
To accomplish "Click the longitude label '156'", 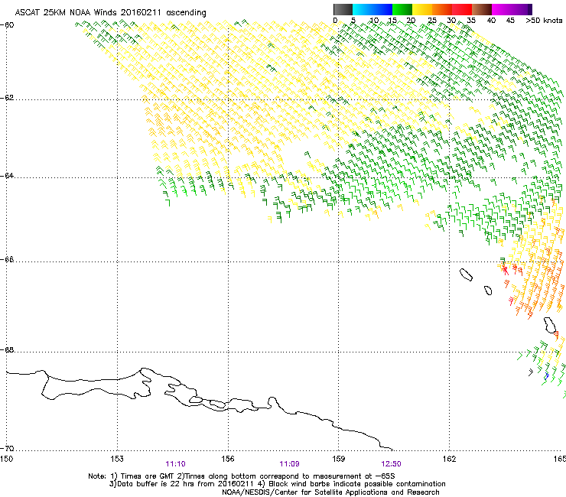I will 228,459.
